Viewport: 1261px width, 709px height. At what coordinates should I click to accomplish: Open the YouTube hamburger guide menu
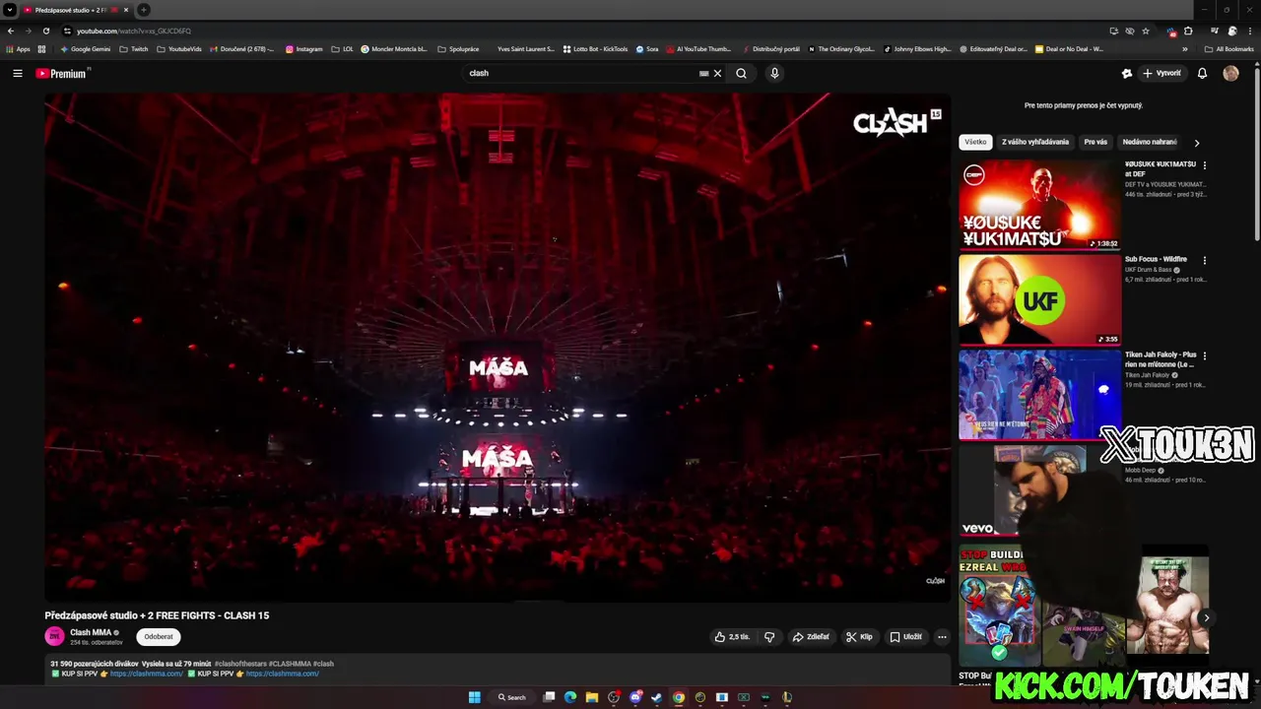[17, 73]
